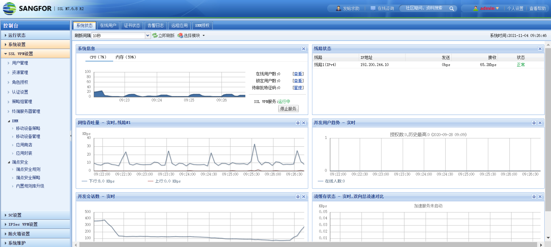The image size is (551, 247).
Task: Open 个人设置 link
Action: tap(515, 9)
